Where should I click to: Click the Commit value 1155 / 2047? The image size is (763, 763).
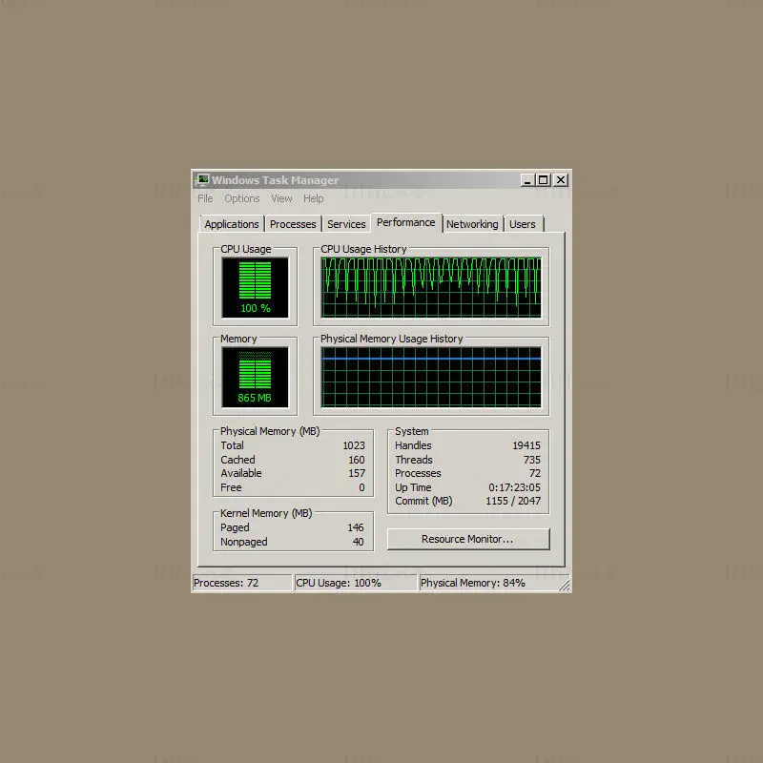(513, 502)
